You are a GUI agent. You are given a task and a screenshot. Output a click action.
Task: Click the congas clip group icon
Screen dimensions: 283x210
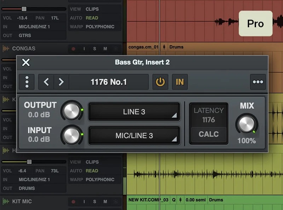[164, 47]
